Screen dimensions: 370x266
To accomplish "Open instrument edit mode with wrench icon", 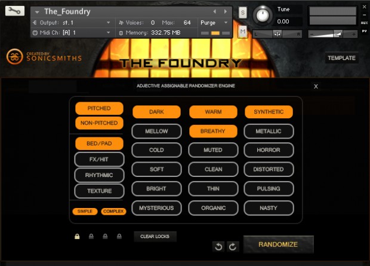I will [15, 11].
